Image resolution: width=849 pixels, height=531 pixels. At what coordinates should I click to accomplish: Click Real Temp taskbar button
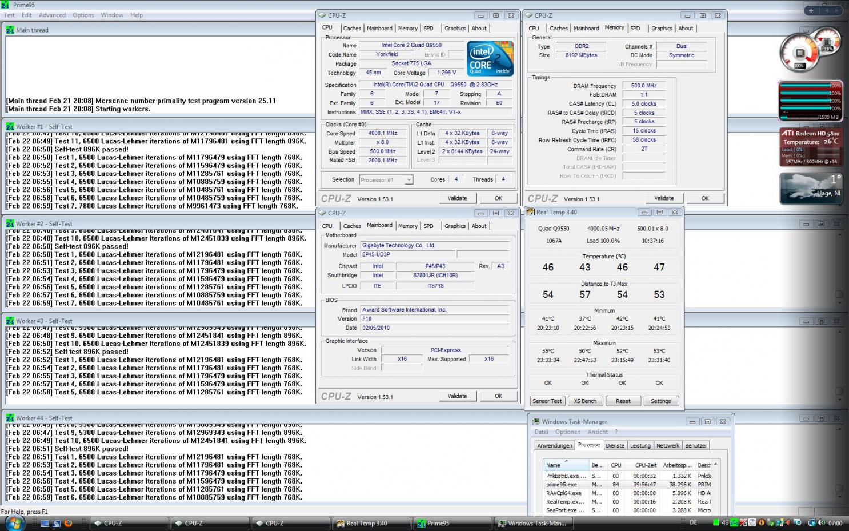371,523
